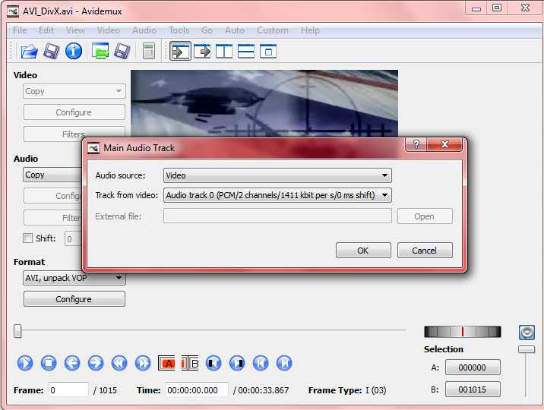Set selection marker B
The image size is (544, 410).
[190, 363]
